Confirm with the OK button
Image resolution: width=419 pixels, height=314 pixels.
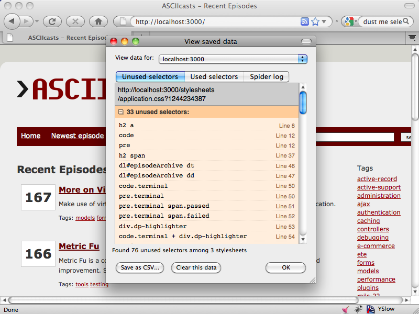tap(285, 267)
